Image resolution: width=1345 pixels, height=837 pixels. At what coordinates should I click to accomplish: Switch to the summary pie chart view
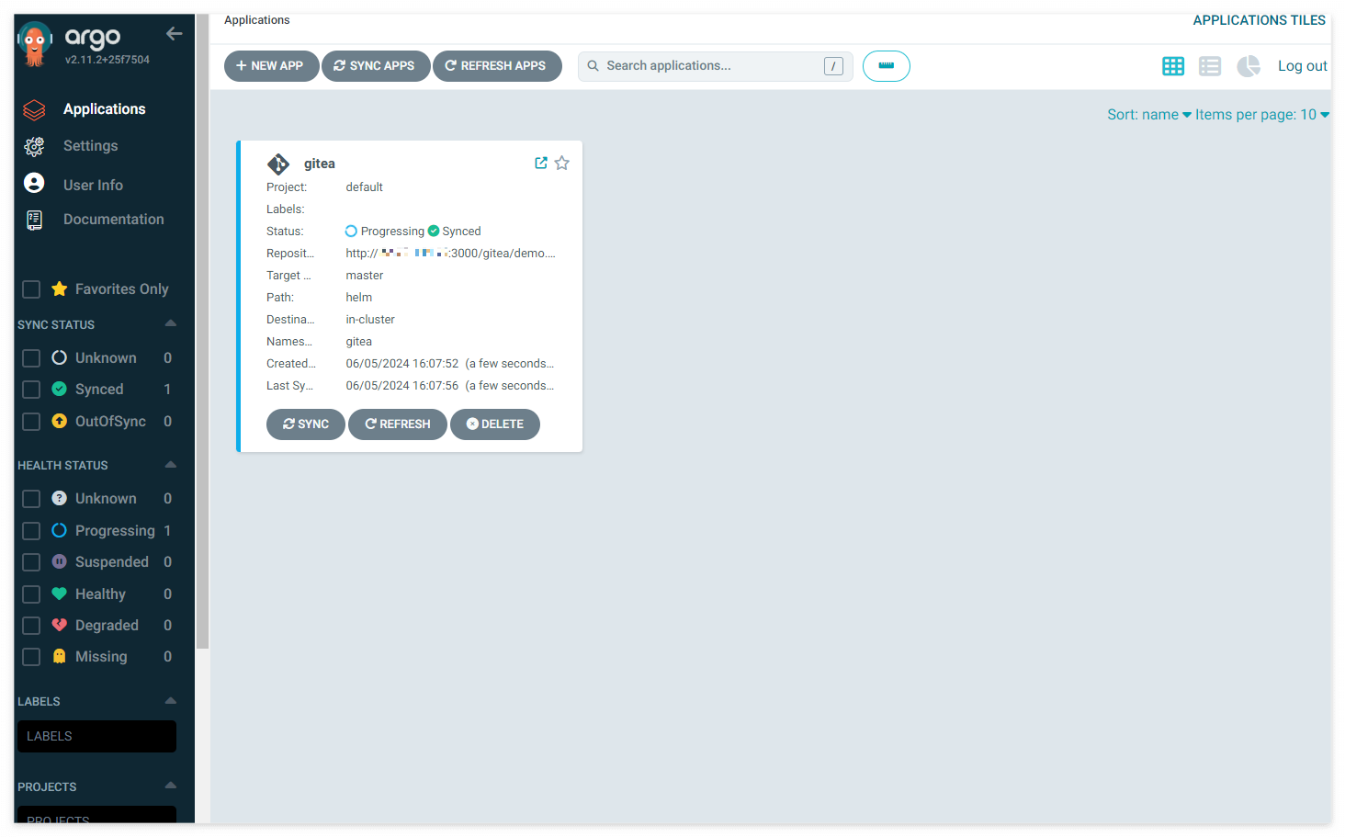[x=1249, y=66]
